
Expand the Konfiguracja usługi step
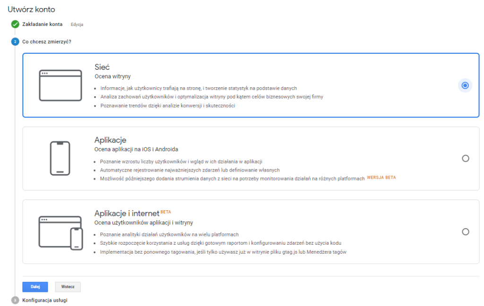[45, 300]
